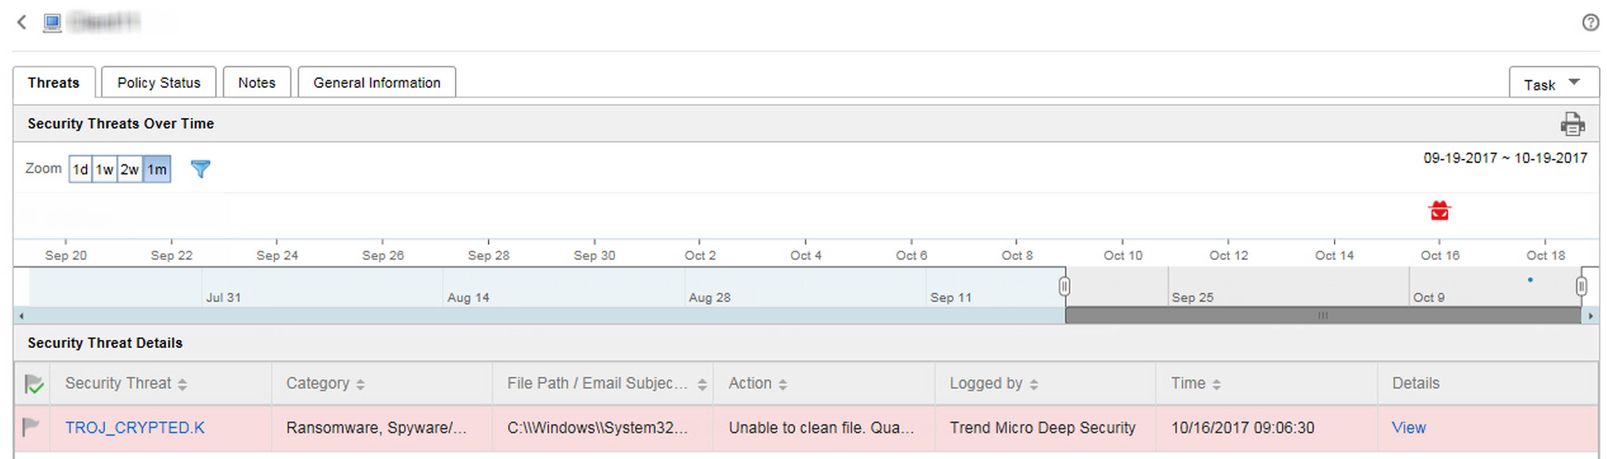
Task: Click View in the Details column
Action: 1409,428
